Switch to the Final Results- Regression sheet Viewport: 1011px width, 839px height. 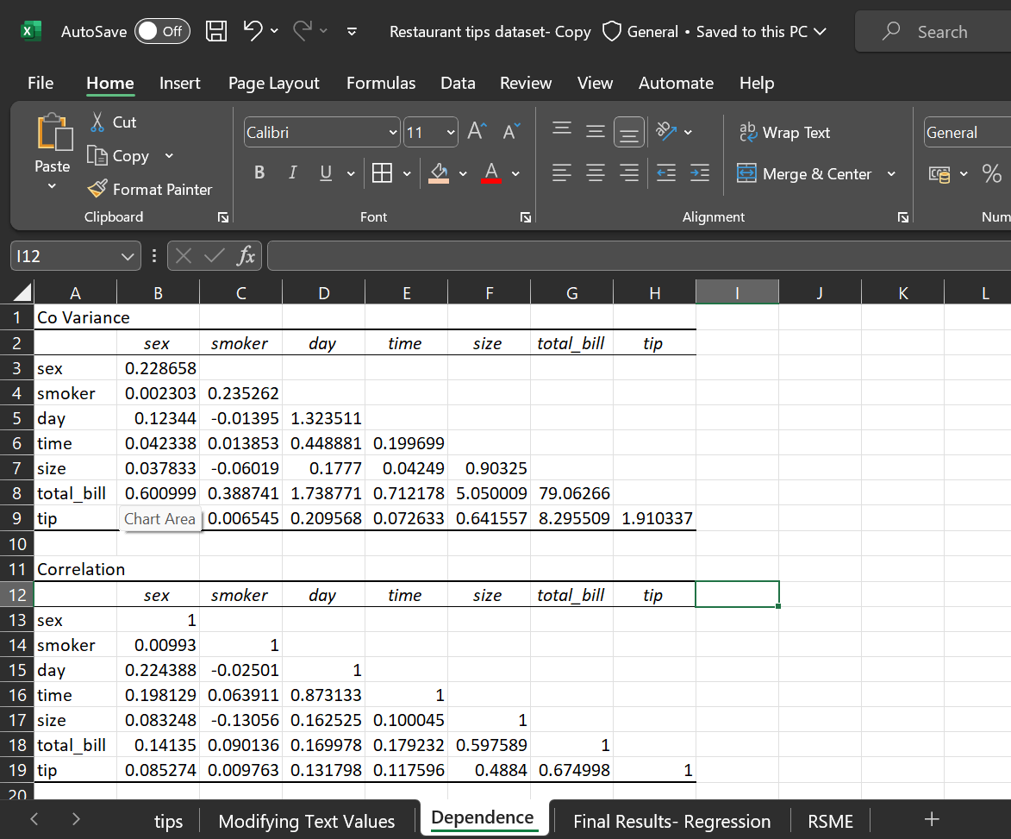pos(671,821)
